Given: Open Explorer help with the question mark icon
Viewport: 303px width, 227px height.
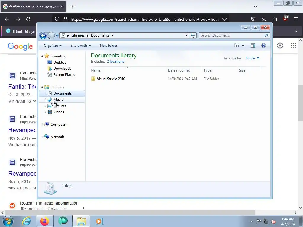Looking at the screenshot, I should coord(264,46).
